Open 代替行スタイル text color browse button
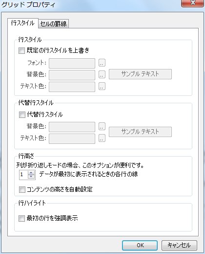The height and width of the screenshot is (254, 205). click(x=102, y=138)
